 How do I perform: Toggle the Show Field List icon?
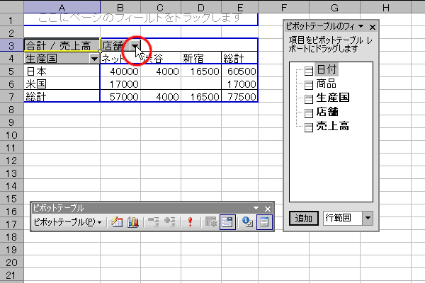(264, 222)
